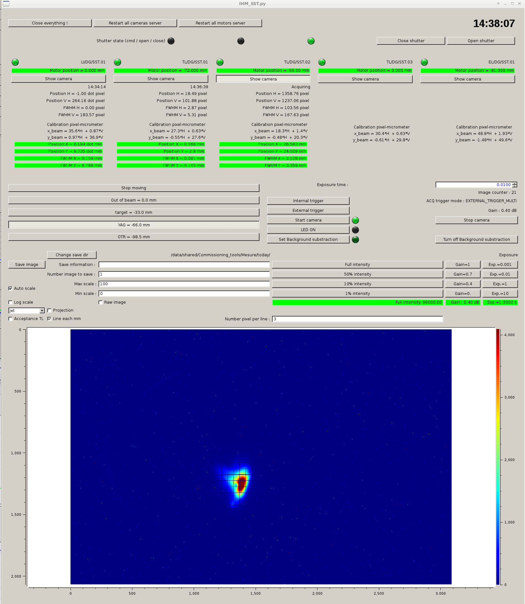The height and width of the screenshot is (604, 525).
Task: Enable the Projection checkbox
Action: (x=49, y=310)
